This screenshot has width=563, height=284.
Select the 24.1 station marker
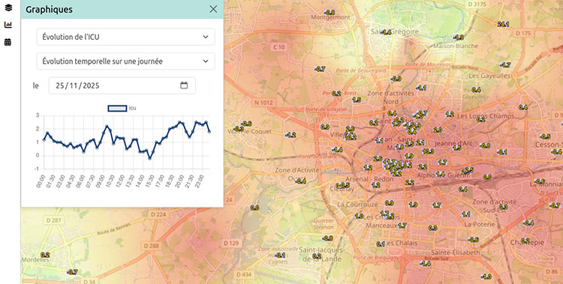click(x=503, y=25)
